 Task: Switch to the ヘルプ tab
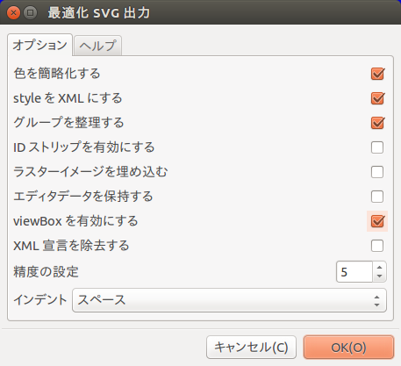(97, 46)
